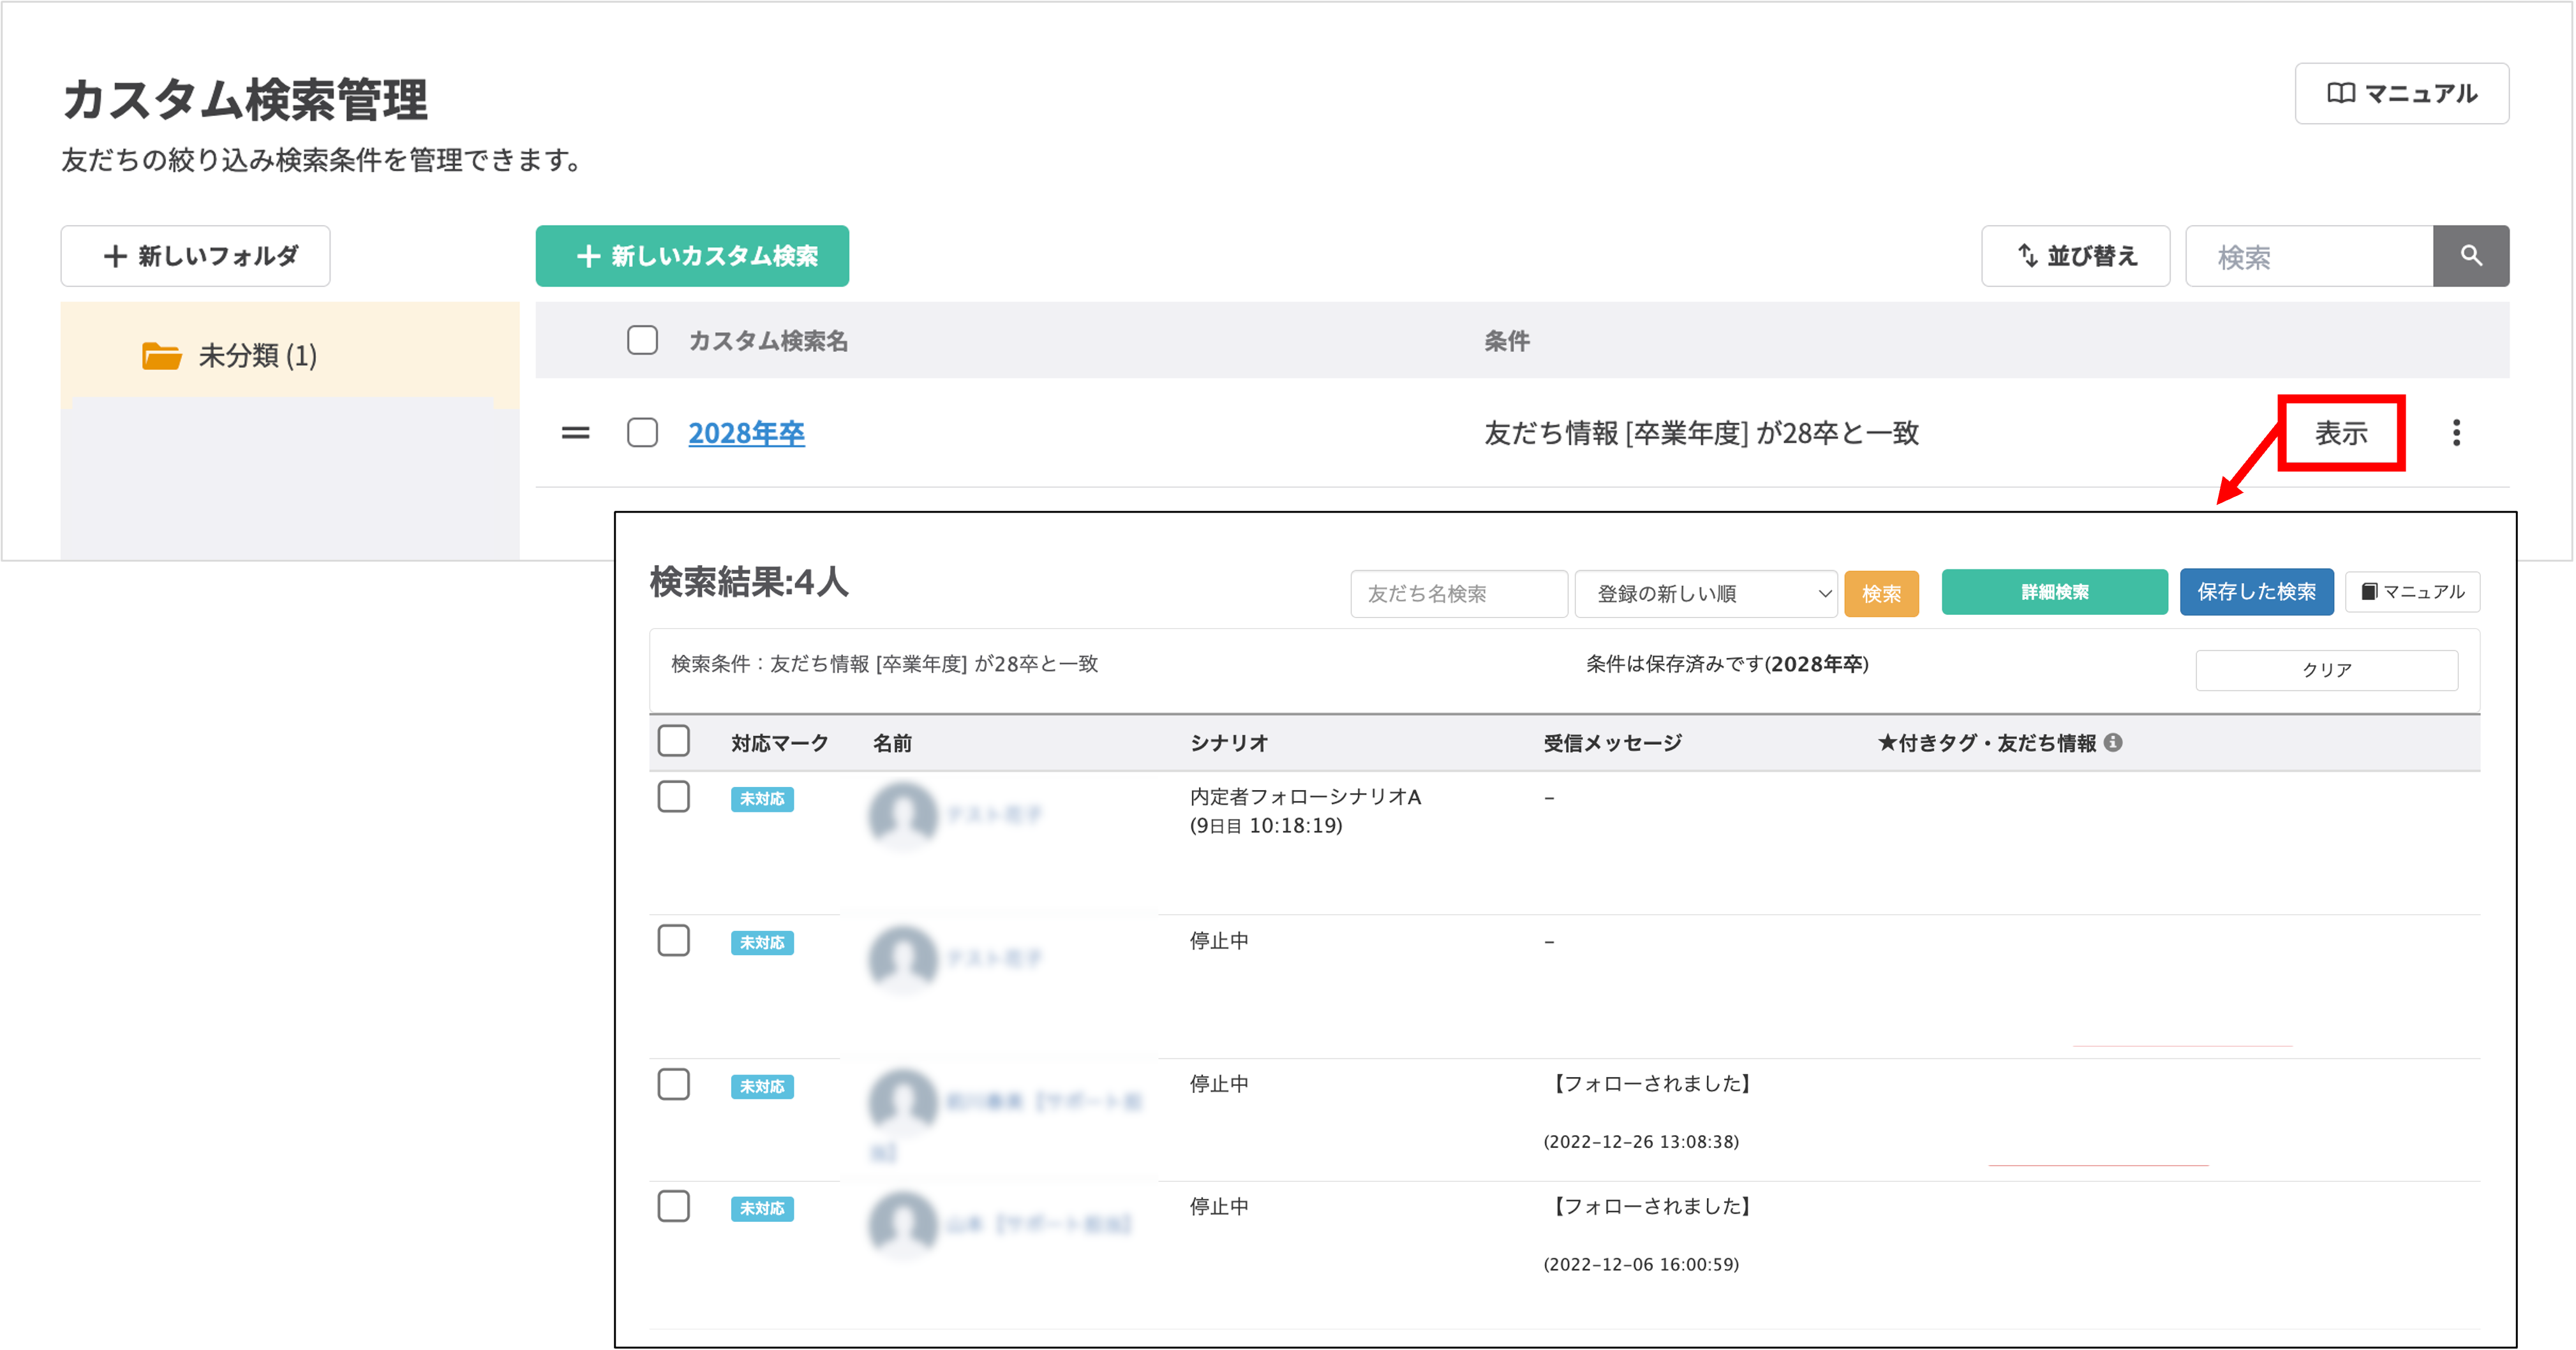Open 詳細検索 advanced search
The width and height of the screenshot is (2576, 1350).
2054,591
